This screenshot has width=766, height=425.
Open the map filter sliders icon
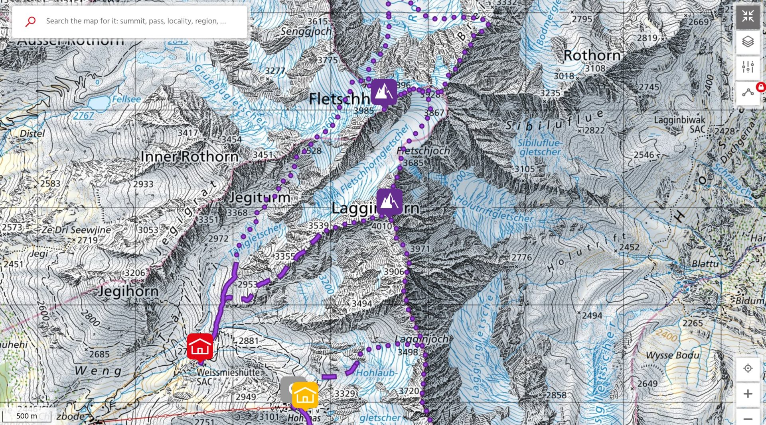748,67
